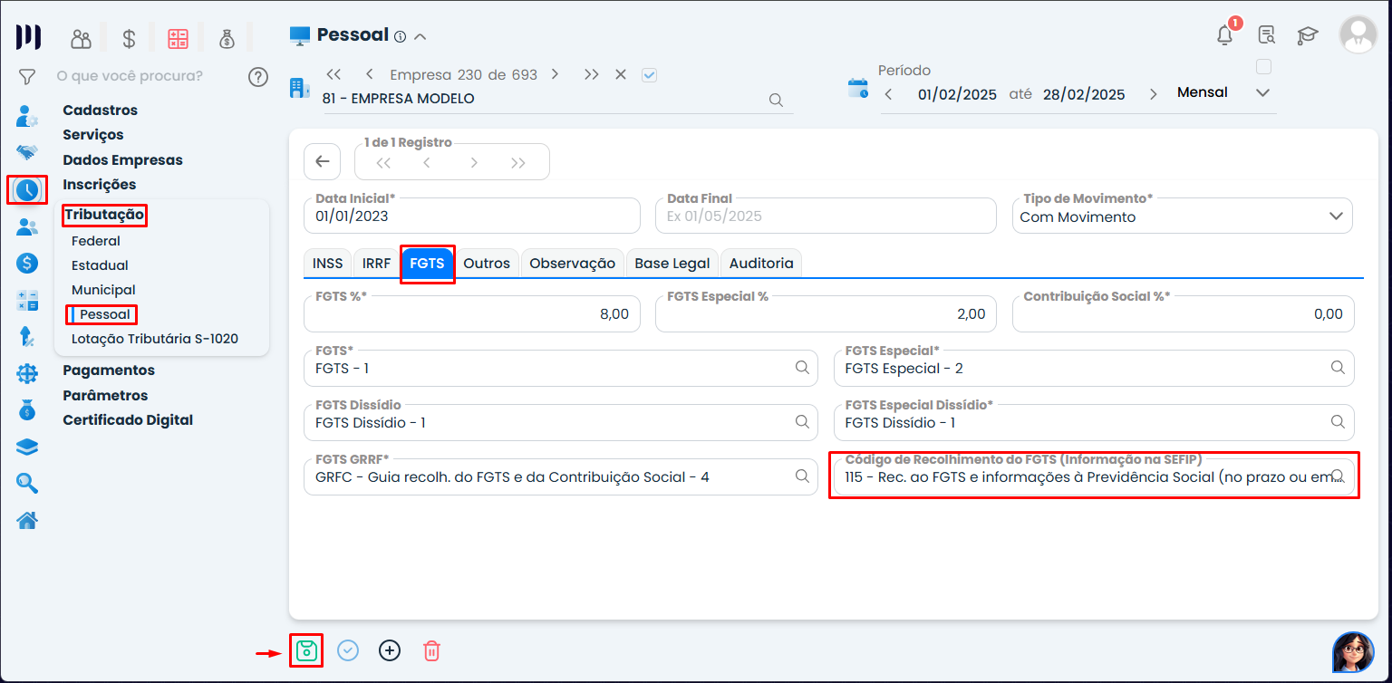Open the clock icon in the left sidebar
This screenshot has width=1392, height=683.
click(x=27, y=189)
